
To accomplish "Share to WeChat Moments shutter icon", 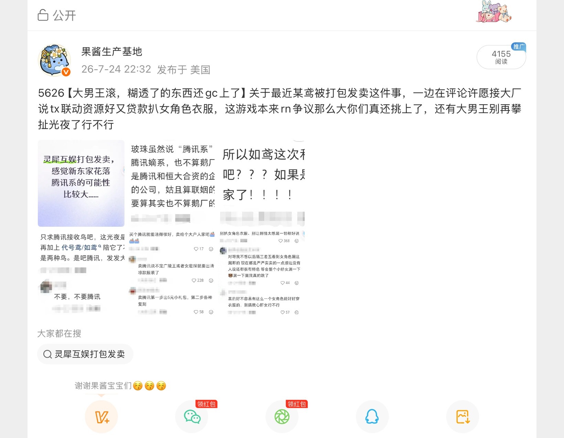I will (x=282, y=417).
